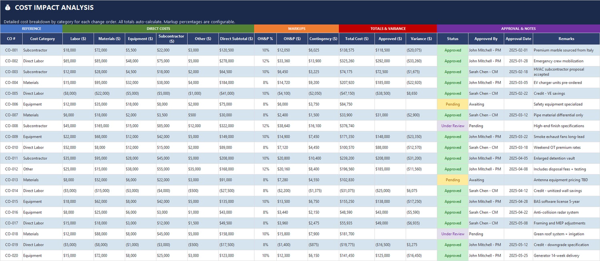Click 'Includes disposal fees + testing' remark
The image size is (600, 261).
pyautogui.click(x=566, y=169)
